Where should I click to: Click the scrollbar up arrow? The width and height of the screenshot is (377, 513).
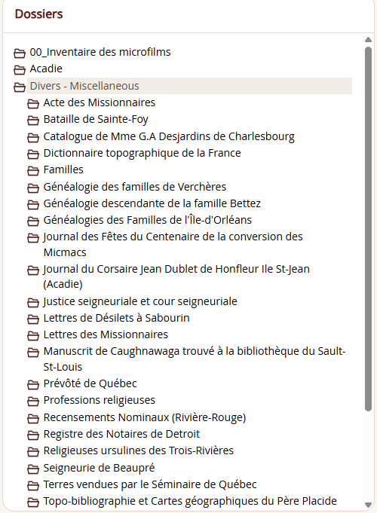tap(368, 40)
